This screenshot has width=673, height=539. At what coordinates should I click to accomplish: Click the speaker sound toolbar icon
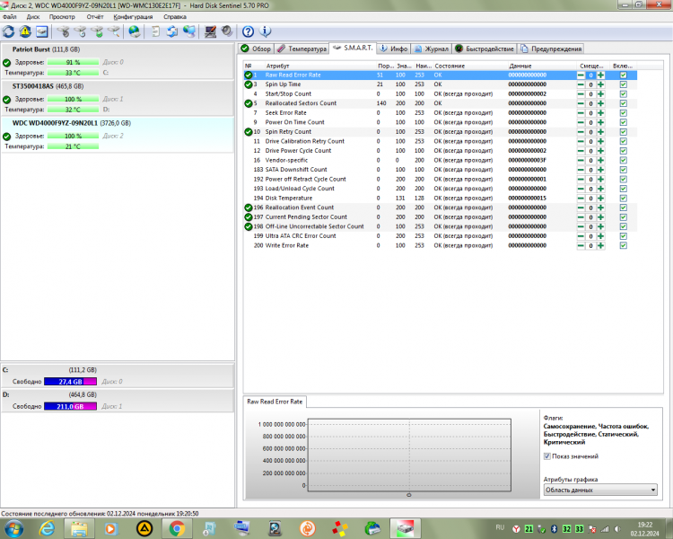(x=227, y=31)
